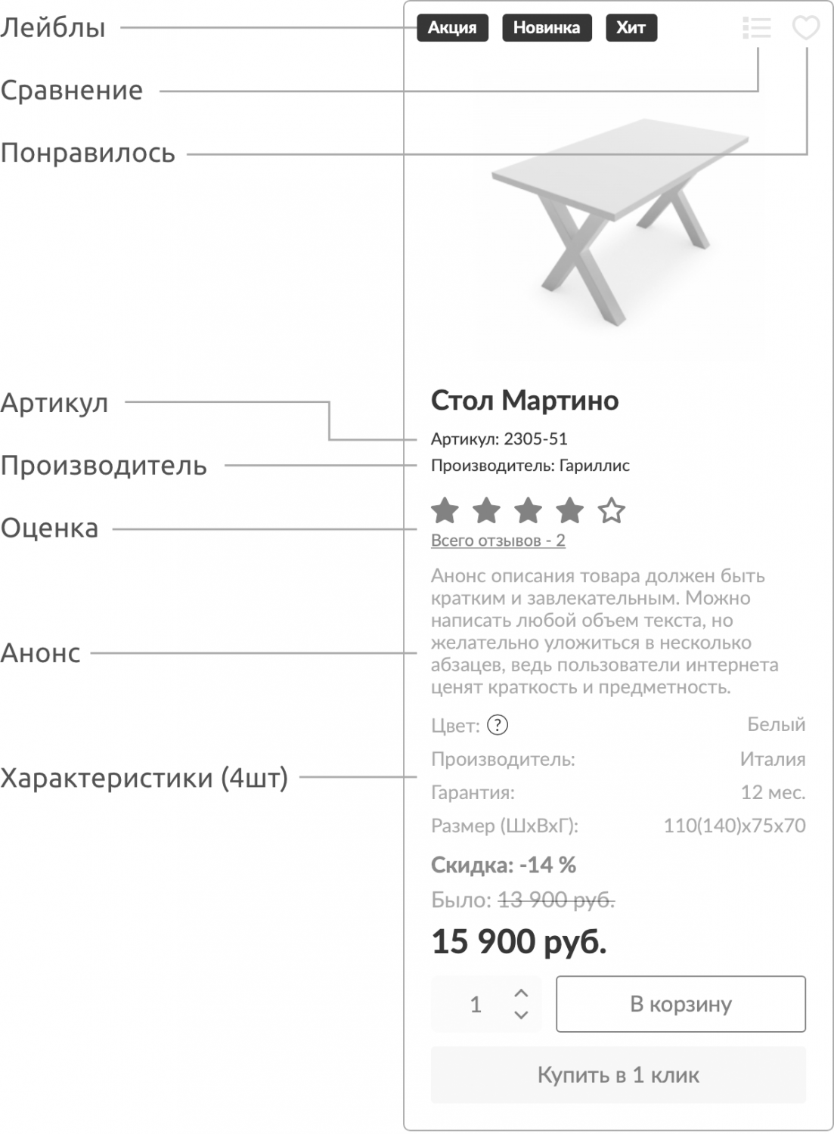Click the question mark help icon

pos(497,725)
